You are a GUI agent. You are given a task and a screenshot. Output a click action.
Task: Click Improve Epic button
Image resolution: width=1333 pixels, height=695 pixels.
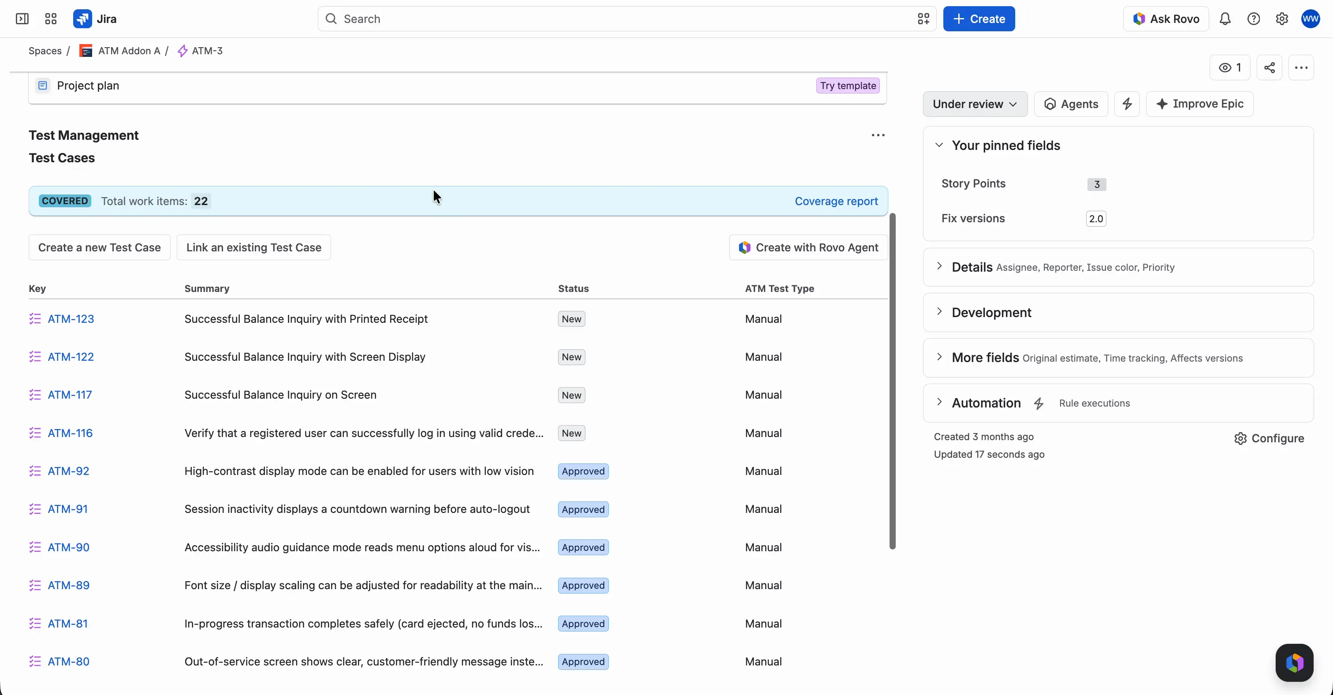pos(1199,104)
